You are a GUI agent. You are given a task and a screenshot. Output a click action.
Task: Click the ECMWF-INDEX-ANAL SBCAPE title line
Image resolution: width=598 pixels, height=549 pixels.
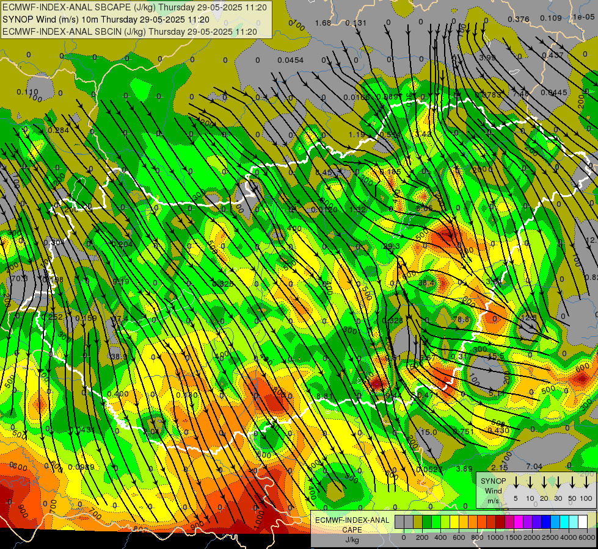[x=134, y=7]
